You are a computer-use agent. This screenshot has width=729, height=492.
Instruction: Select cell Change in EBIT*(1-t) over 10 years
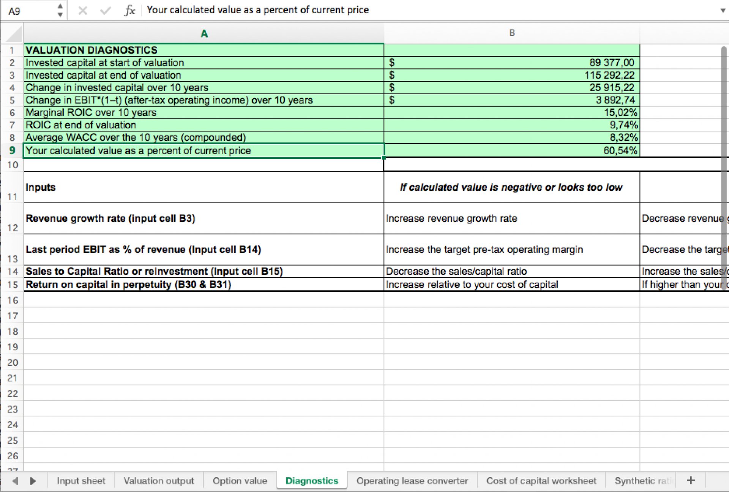(x=204, y=100)
